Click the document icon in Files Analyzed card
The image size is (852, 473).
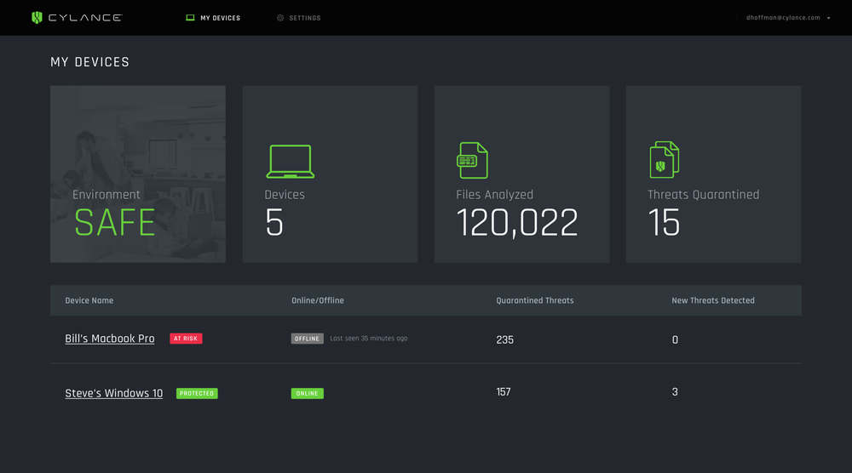(x=472, y=160)
